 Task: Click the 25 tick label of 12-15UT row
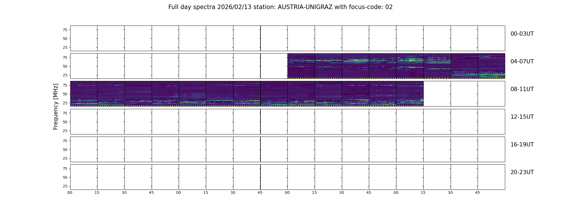click(x=65, y=131)
